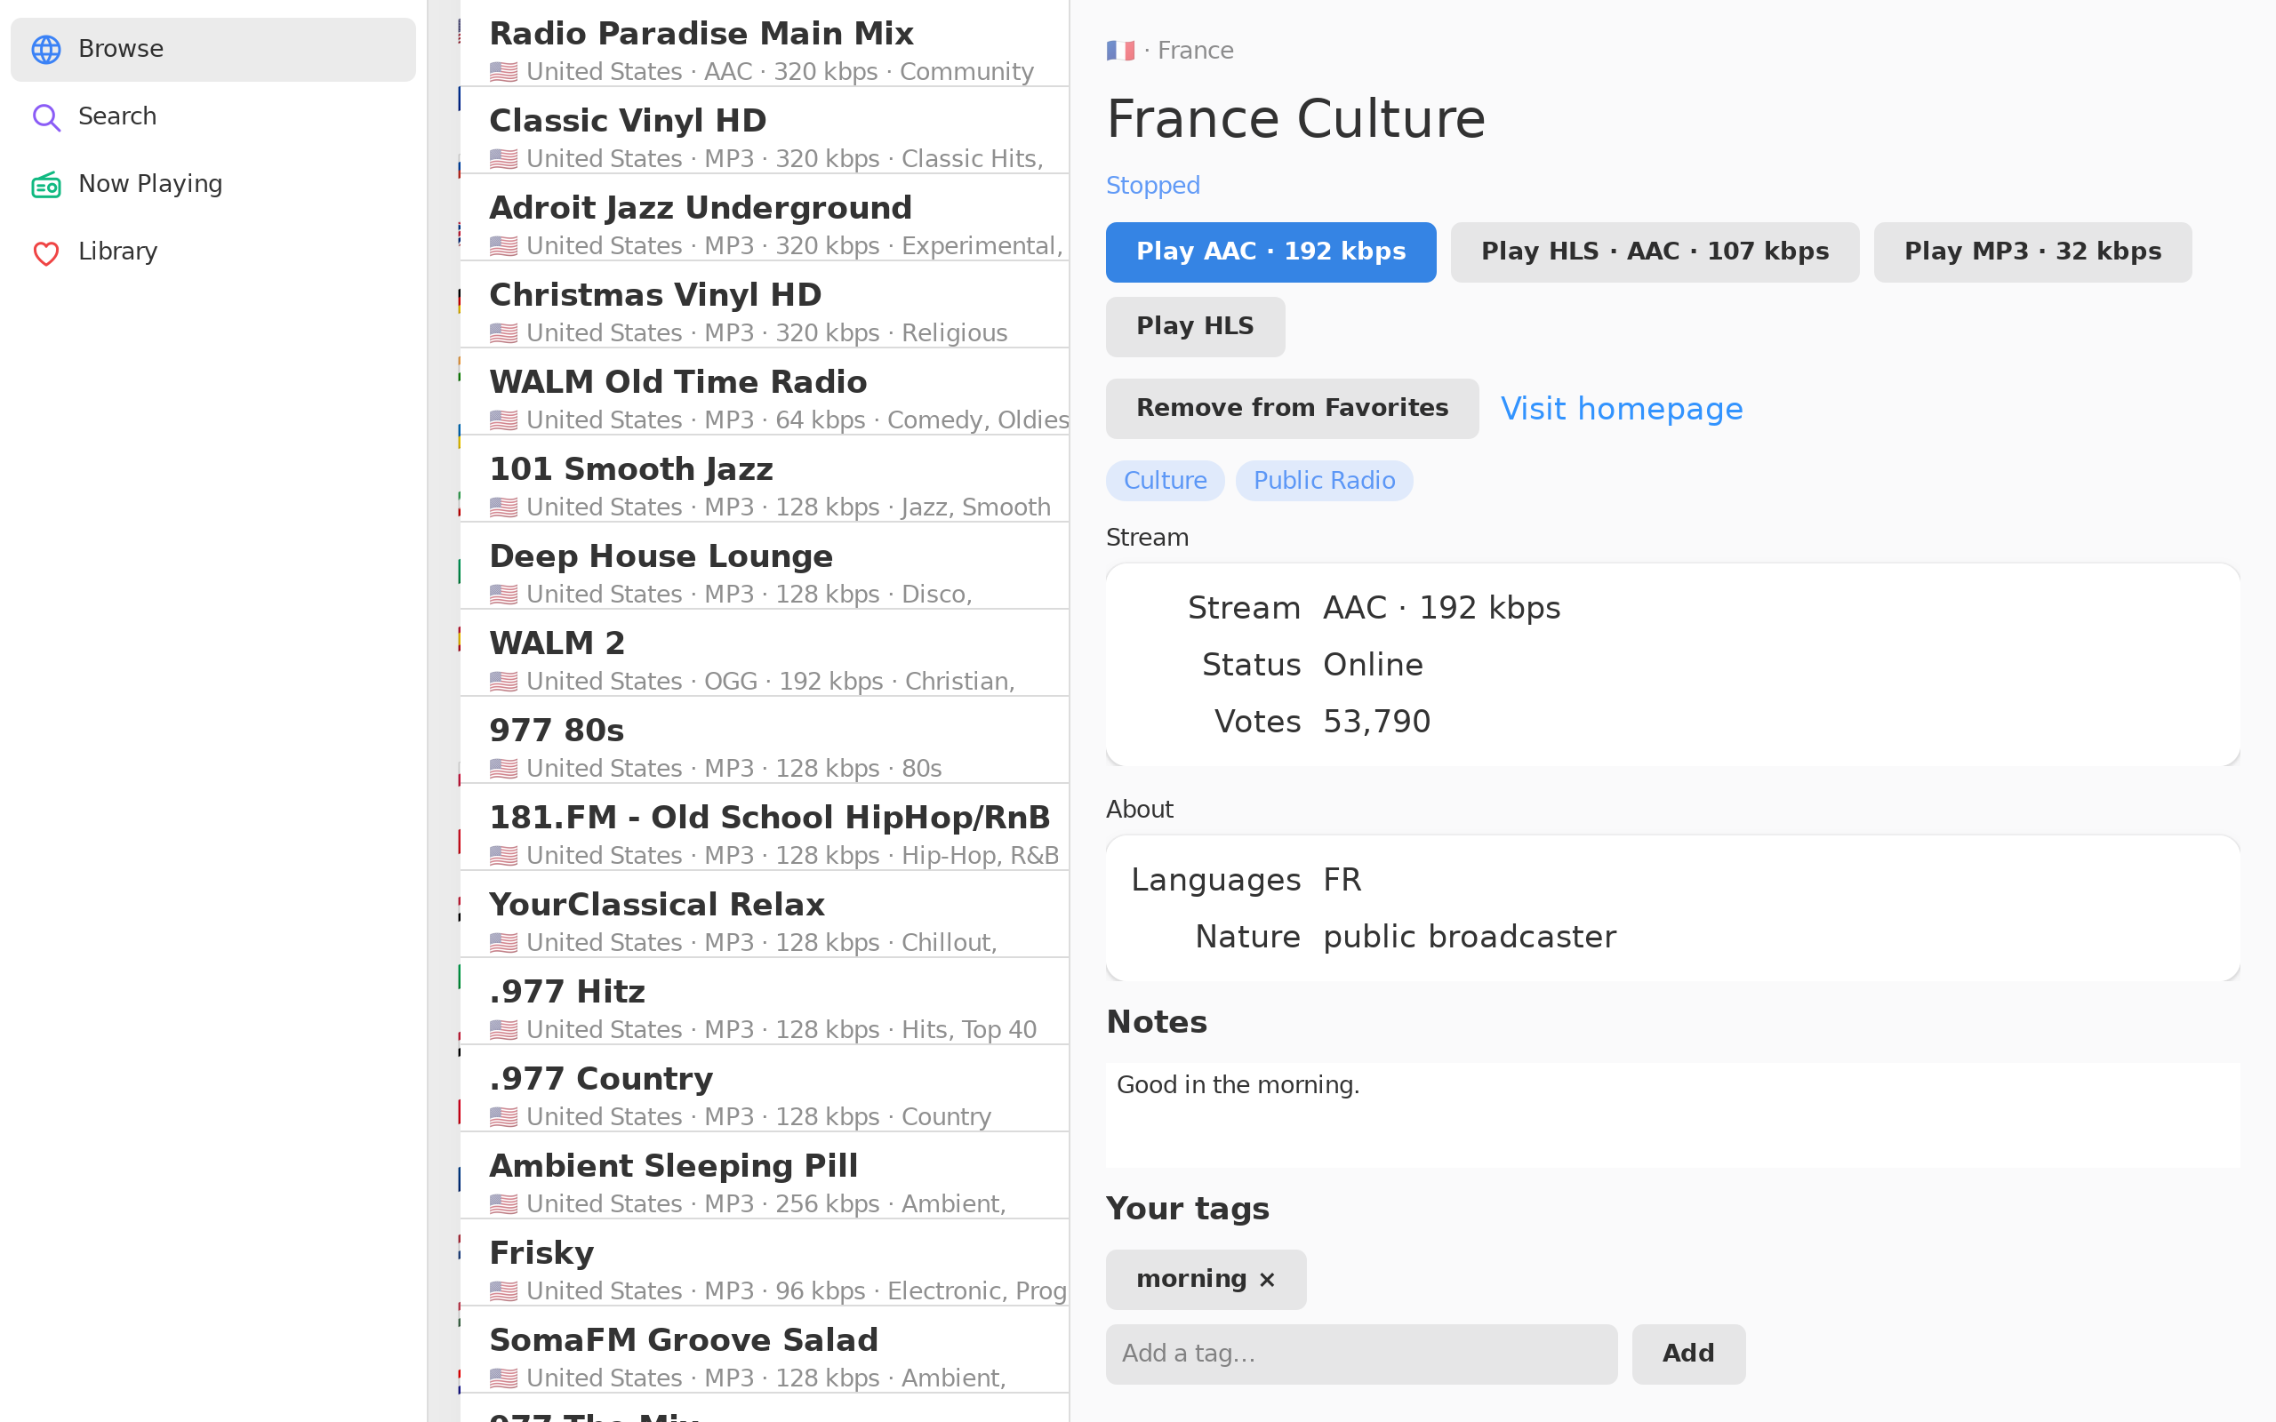The height and width of the screenshot is (1422, 2276).
Task: Click the Votes value 53,790
Action: pyautogui.click(x=1376, y=723)
